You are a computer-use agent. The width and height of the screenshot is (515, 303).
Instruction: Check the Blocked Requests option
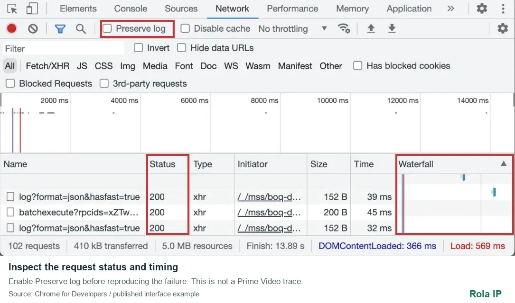coord(10,83)
